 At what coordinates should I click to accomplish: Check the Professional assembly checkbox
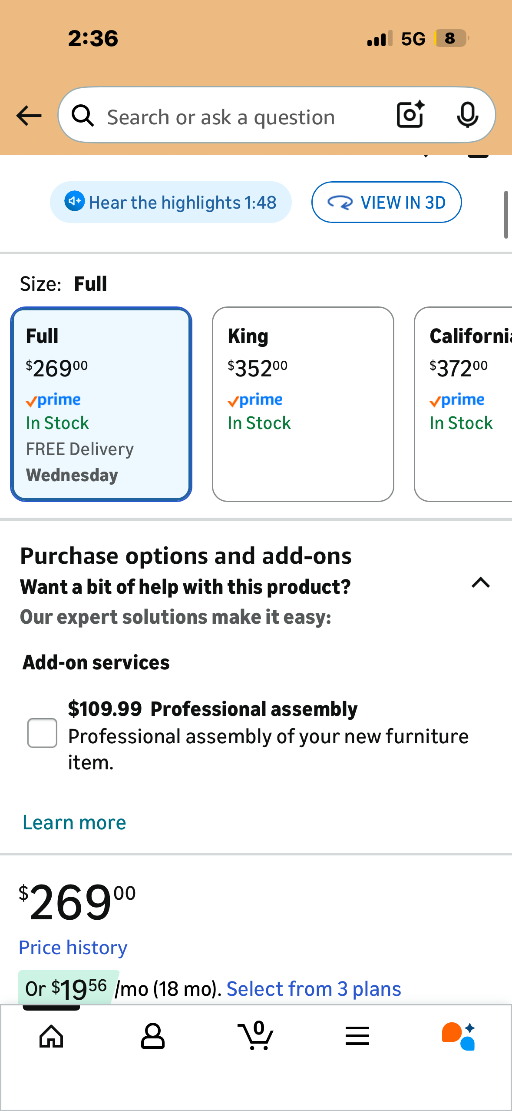[42, 733]
